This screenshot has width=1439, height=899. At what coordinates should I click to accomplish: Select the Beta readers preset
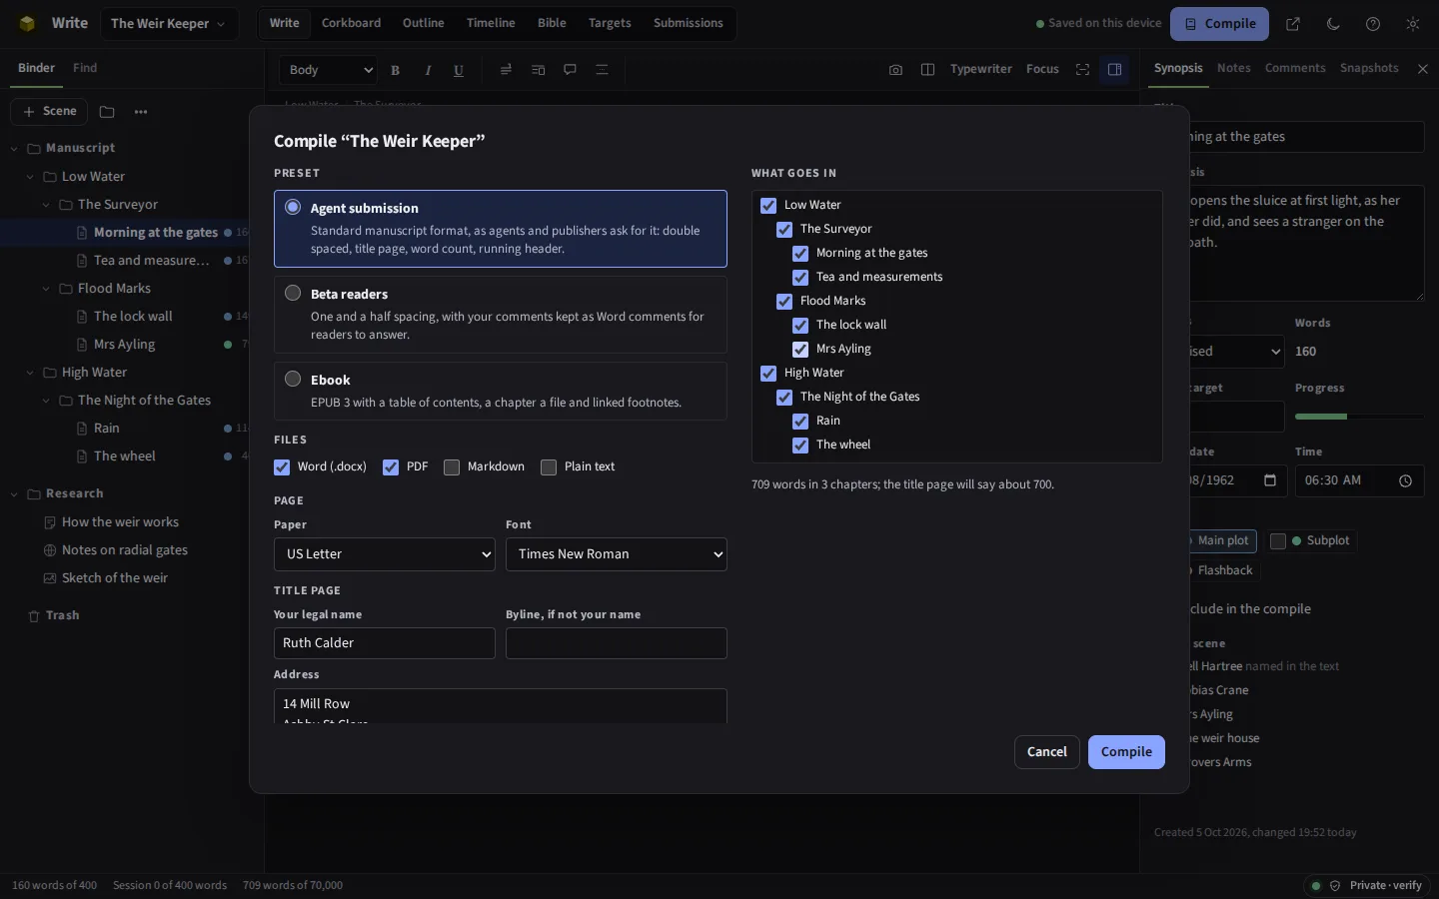coord(501,315)
